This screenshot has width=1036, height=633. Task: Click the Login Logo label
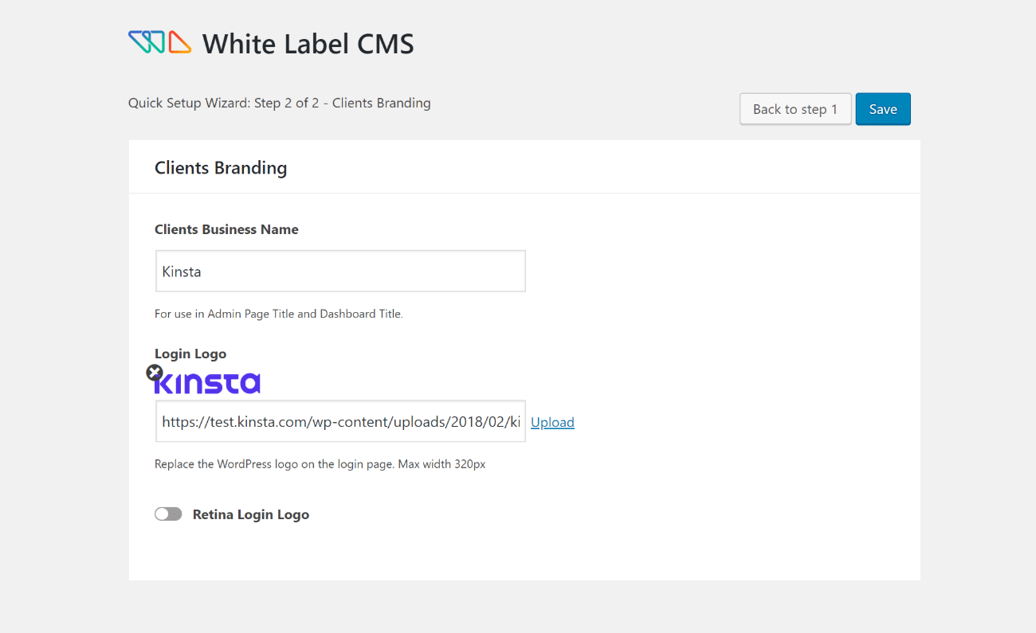pos(190,353)
